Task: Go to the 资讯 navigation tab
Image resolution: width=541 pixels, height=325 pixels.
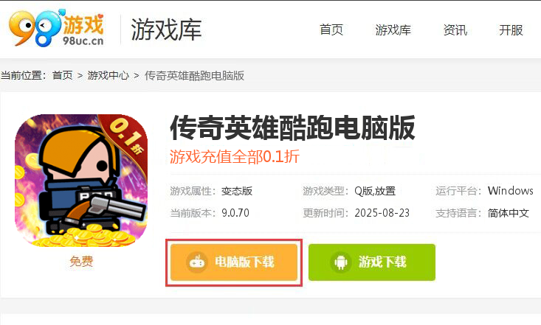Action: coord(455,30)
